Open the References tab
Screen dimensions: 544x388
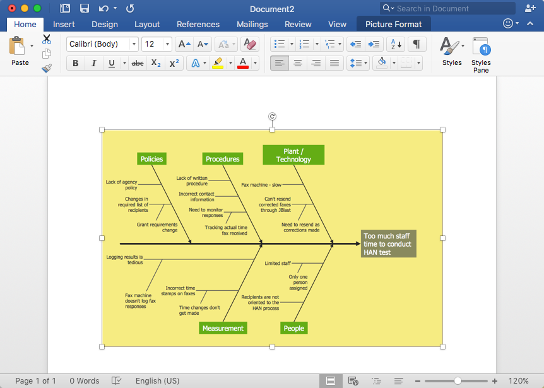pyautogui.click(x=198, y=24)
